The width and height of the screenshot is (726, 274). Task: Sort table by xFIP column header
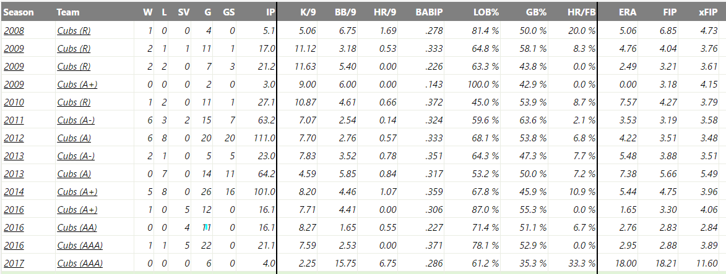pyautogui.click(x=709, y=12)
